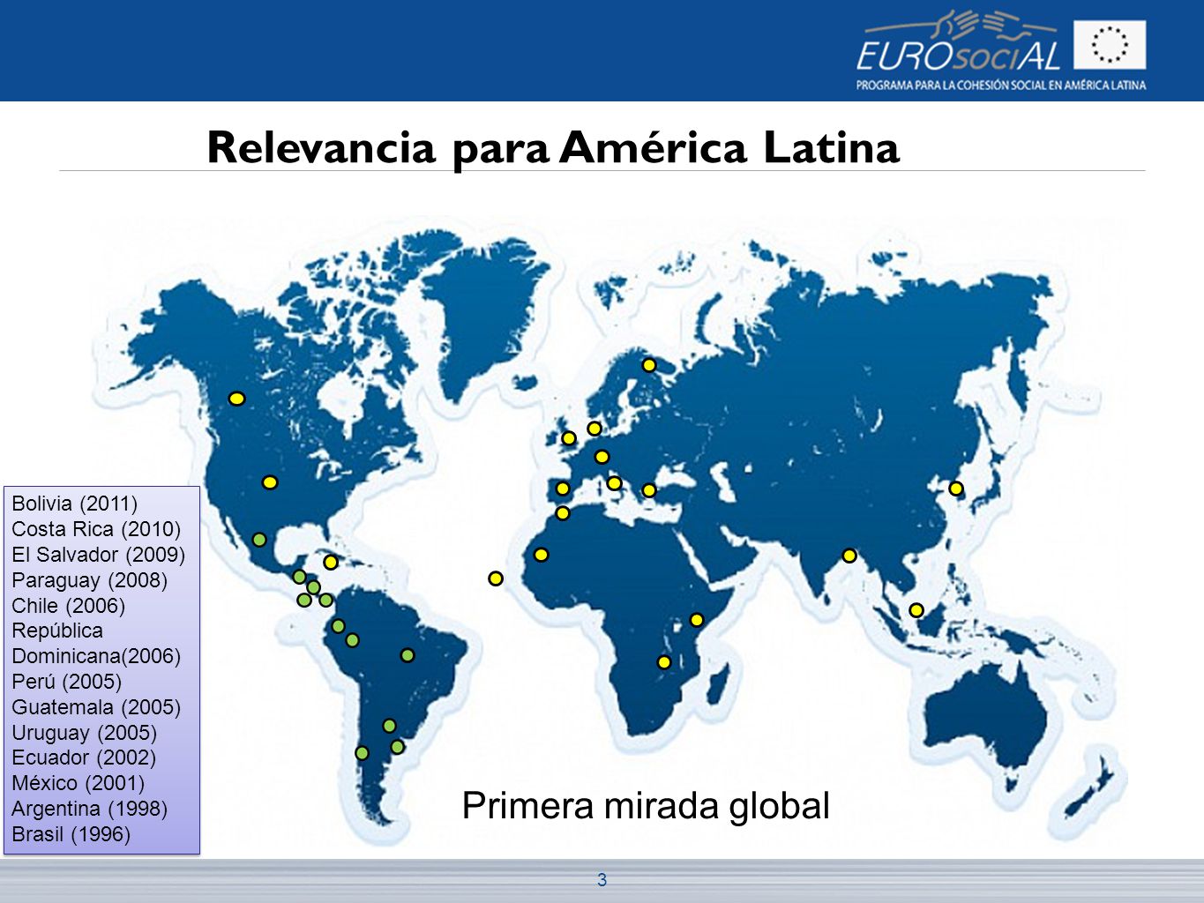The image size is (1204, 903).
Task: Select the 'Argentina (1998)' list entry
Action: (90, 809)
